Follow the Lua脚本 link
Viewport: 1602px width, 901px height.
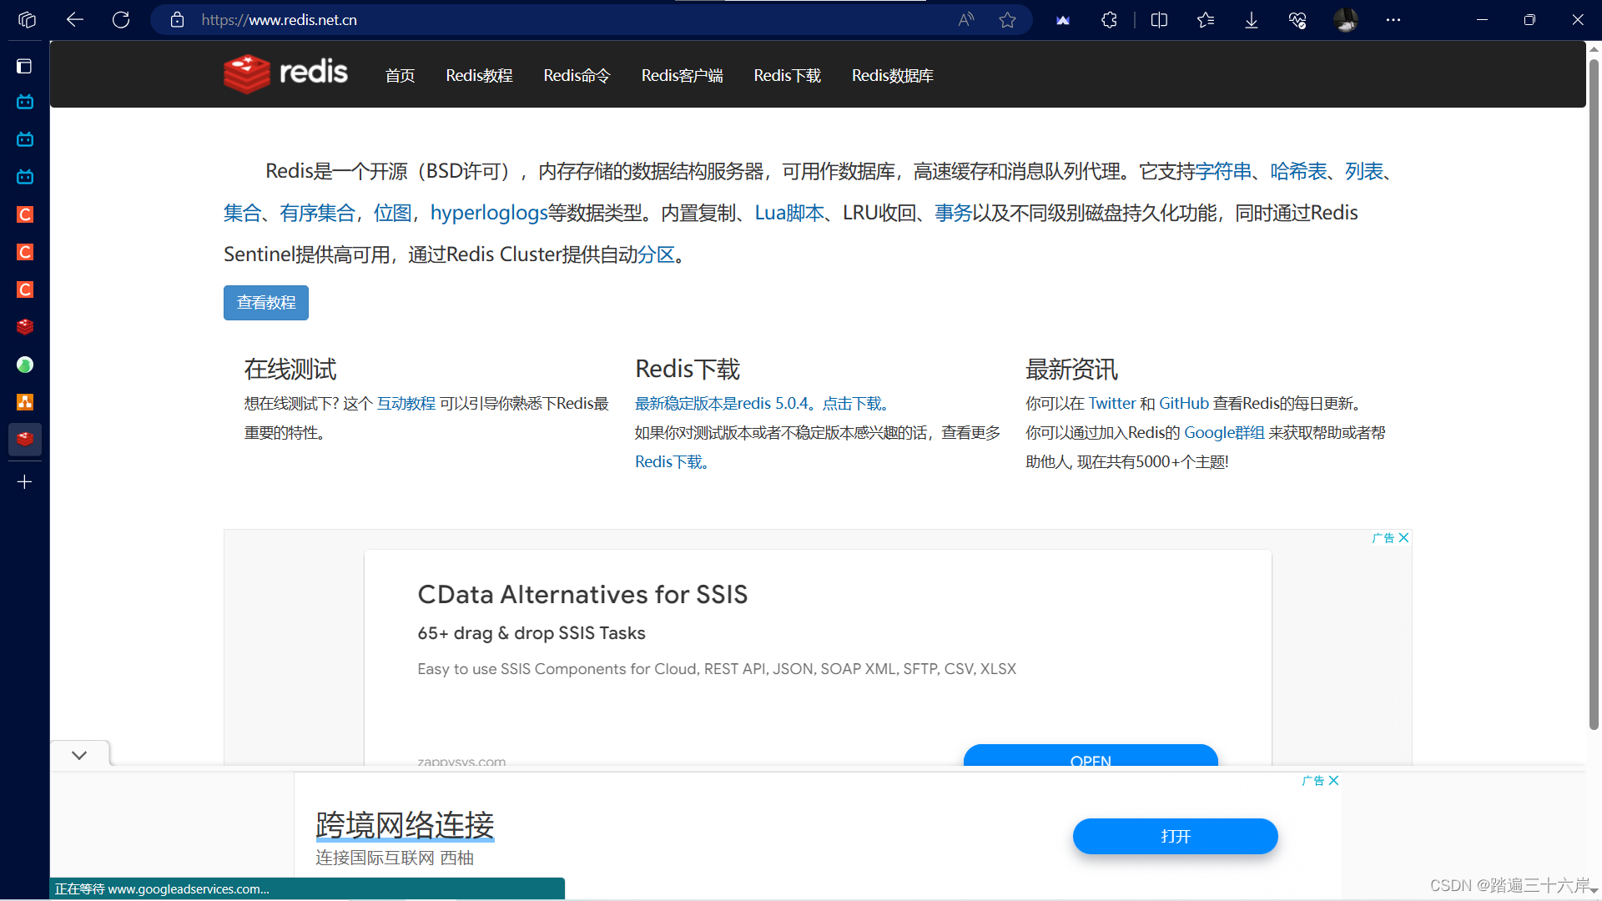click(x=789, y=214)
